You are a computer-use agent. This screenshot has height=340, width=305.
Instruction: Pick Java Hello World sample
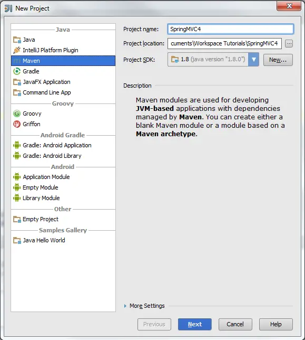tap(63, 240)
